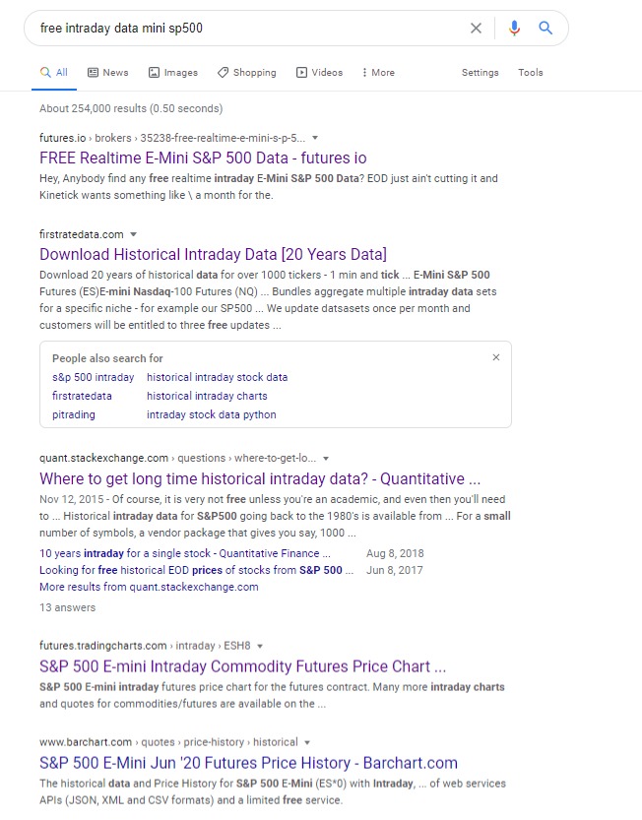Open Looking for free historical EOD prices sublink
This screenshot has height=820, width=642.
click(196, 570)
